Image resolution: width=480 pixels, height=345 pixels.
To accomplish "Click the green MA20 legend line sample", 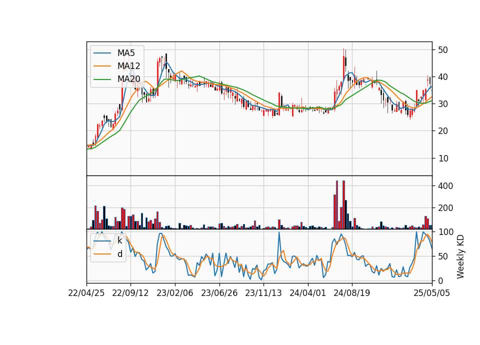I will coord(102,79).
